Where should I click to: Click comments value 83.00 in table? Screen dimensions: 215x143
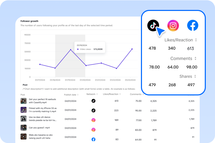point(138,130)
